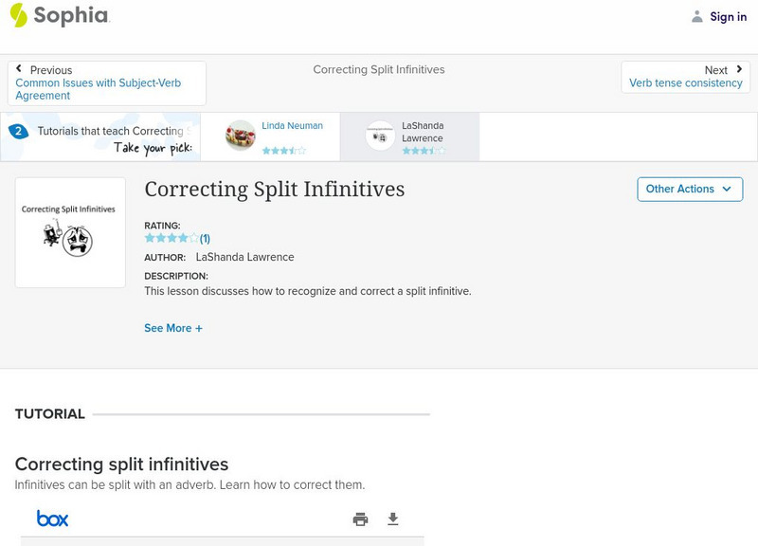Click the print icon above the document viewer
This screenshot has height=546, width=758.
point(360,519)
